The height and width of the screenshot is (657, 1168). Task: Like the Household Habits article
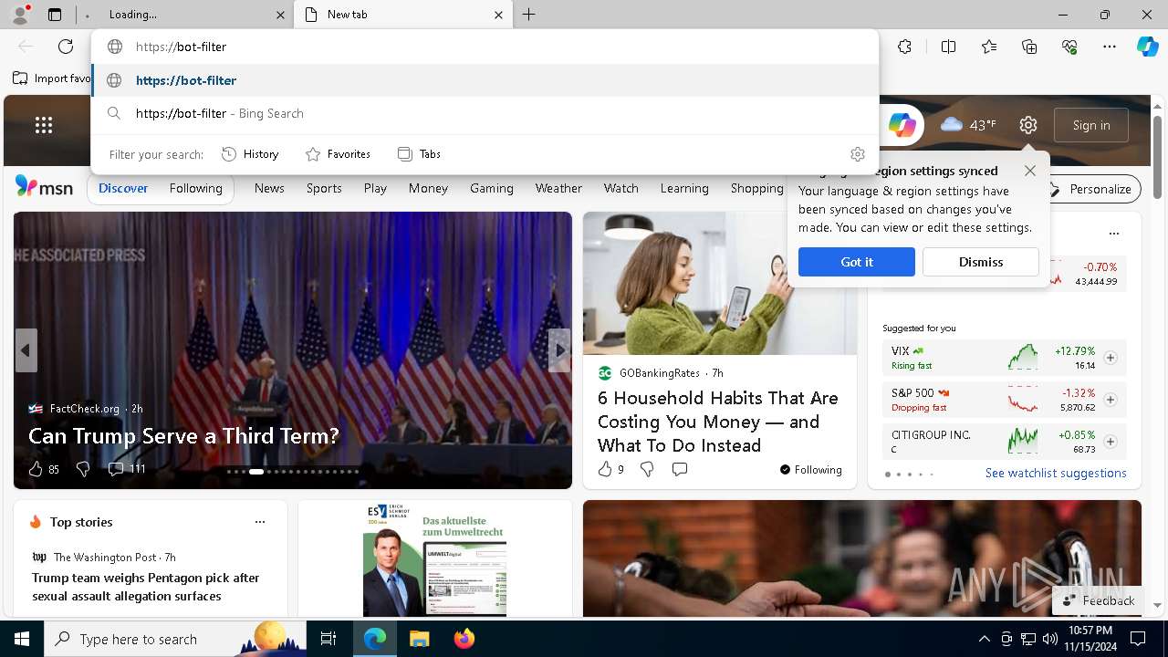pos(610,469)
